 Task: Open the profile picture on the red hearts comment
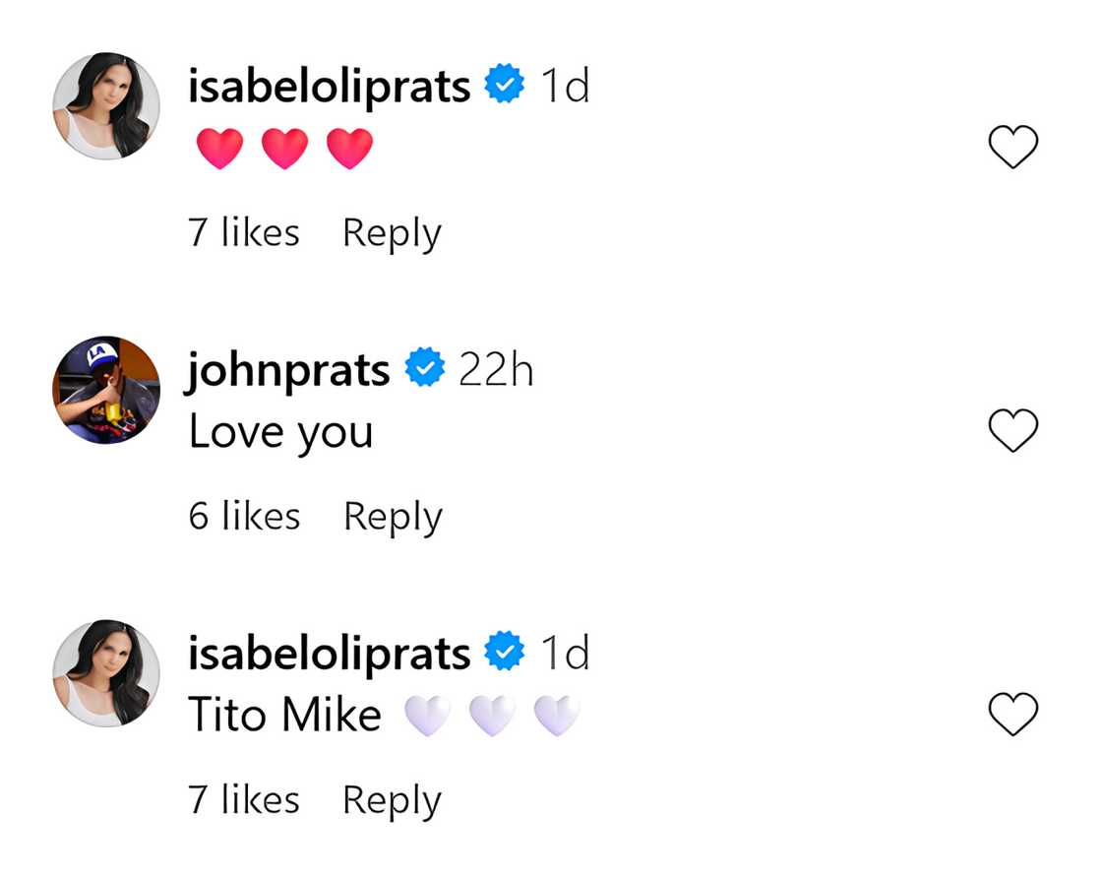[106, 105]
